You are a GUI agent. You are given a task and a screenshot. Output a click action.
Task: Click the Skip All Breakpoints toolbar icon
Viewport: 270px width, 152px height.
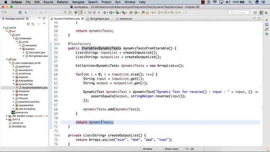pyautogui.click(x=26, y=12)
